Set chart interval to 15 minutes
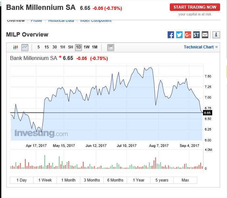Viewport: 227px width, 198px height. tap(46, 47)
